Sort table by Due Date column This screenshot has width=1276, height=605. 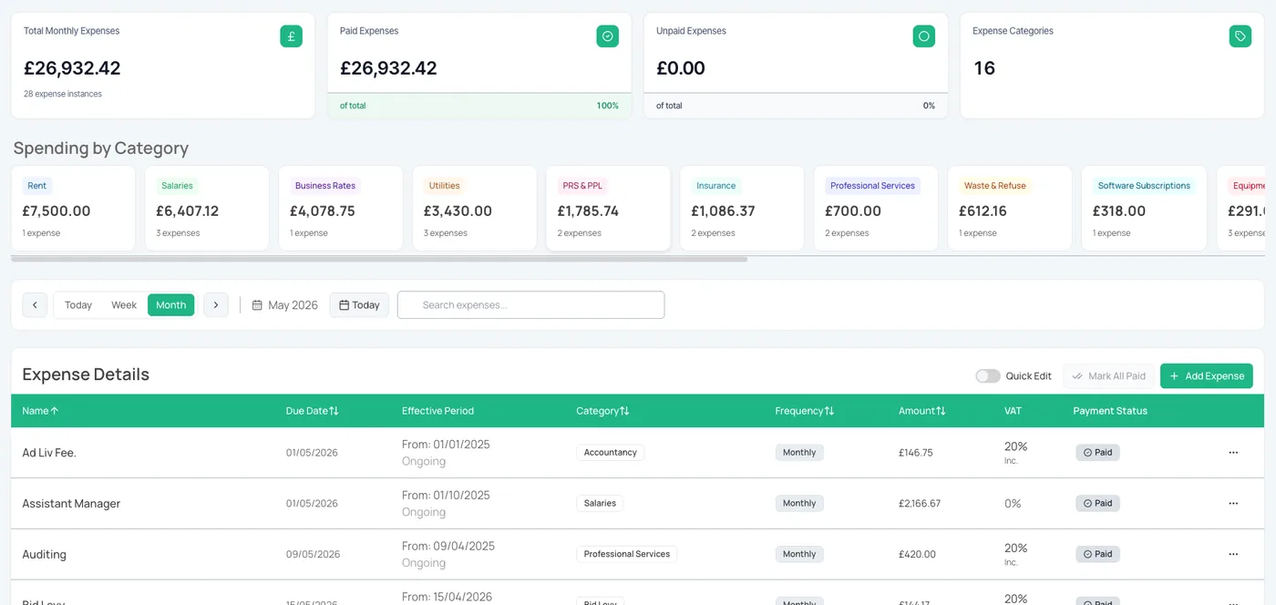point(312,411)
